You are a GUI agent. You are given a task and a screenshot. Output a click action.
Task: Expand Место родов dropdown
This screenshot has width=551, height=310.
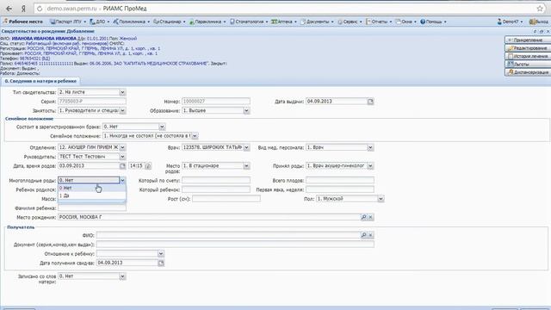[x=246, y=165]
